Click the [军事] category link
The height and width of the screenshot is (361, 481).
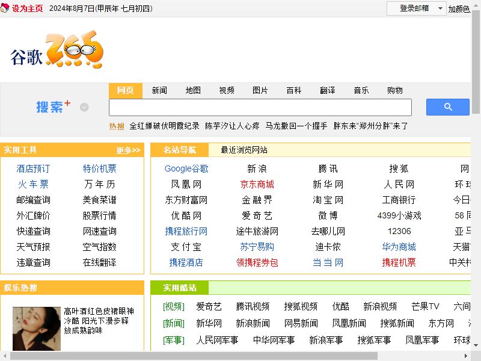pyautogui.click(x=174, y=340)
